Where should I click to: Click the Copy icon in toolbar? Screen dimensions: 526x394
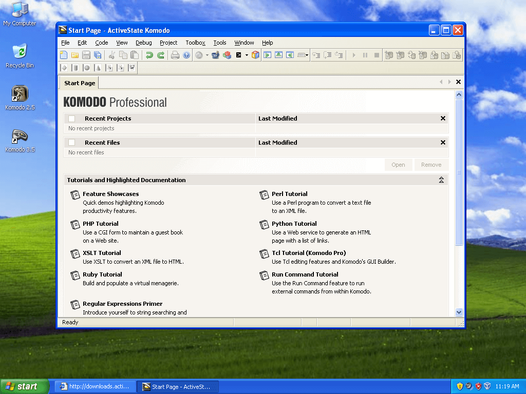[x=123, y=55]
